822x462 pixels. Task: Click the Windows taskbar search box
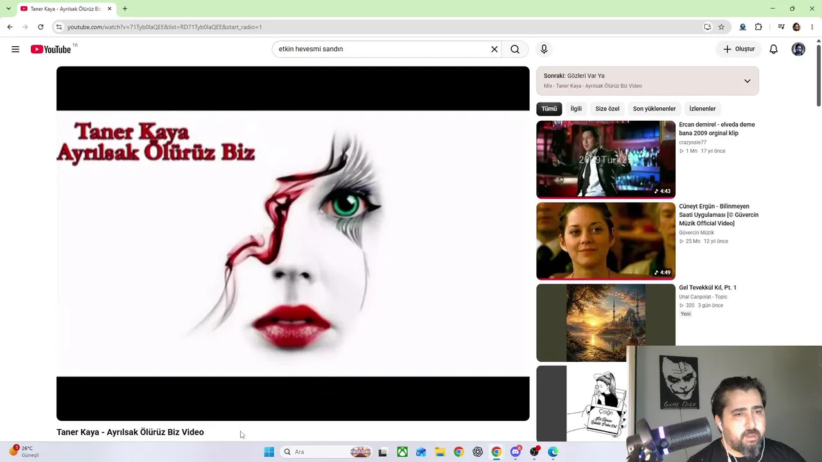(327, 452)
